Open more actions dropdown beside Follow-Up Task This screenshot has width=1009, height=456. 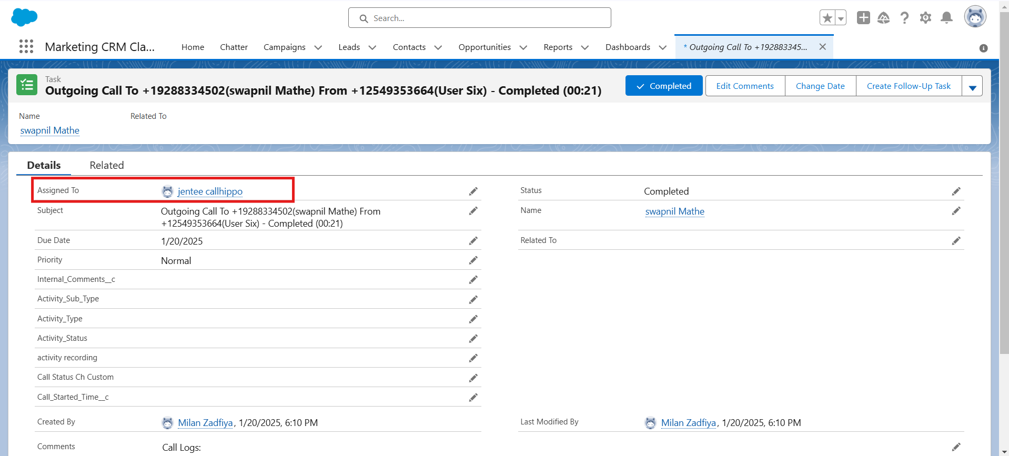(x=972, y=86)
